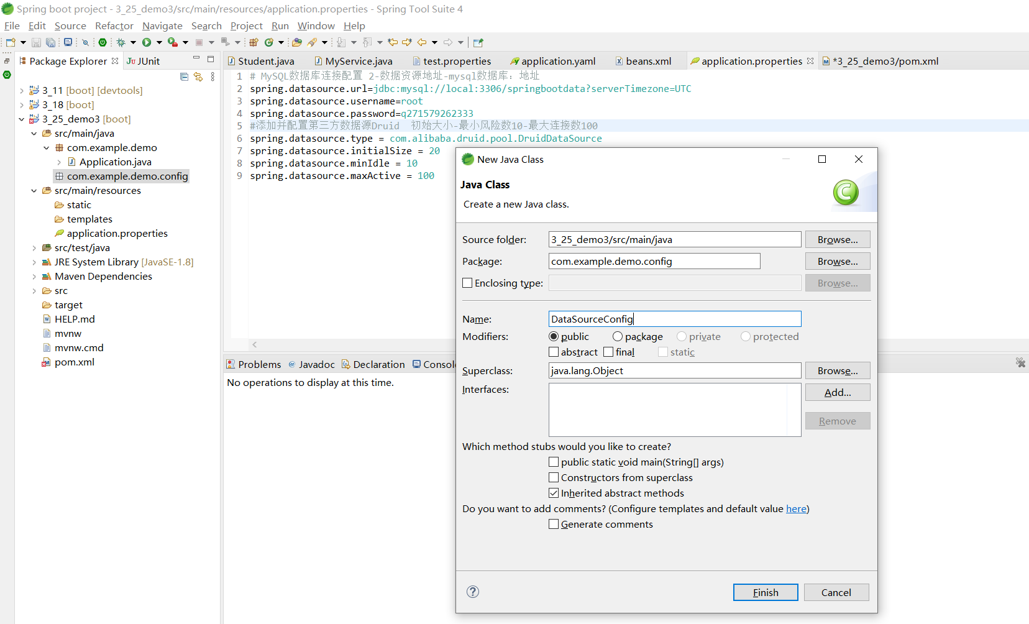Click the Open Type toolbar icon
The height and width of the screenshot is (624, 1029).
[x=297, y=42]
